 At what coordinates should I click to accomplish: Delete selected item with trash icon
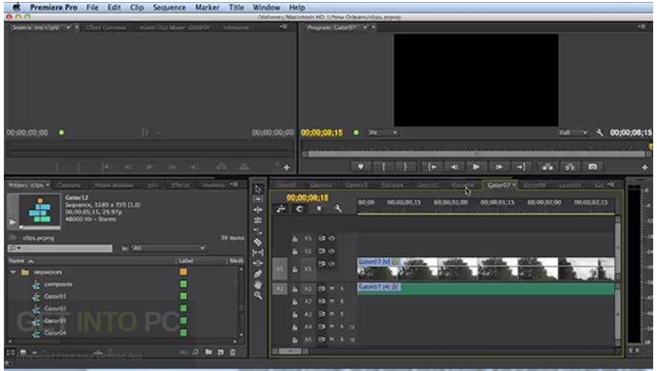coord(233,352)
